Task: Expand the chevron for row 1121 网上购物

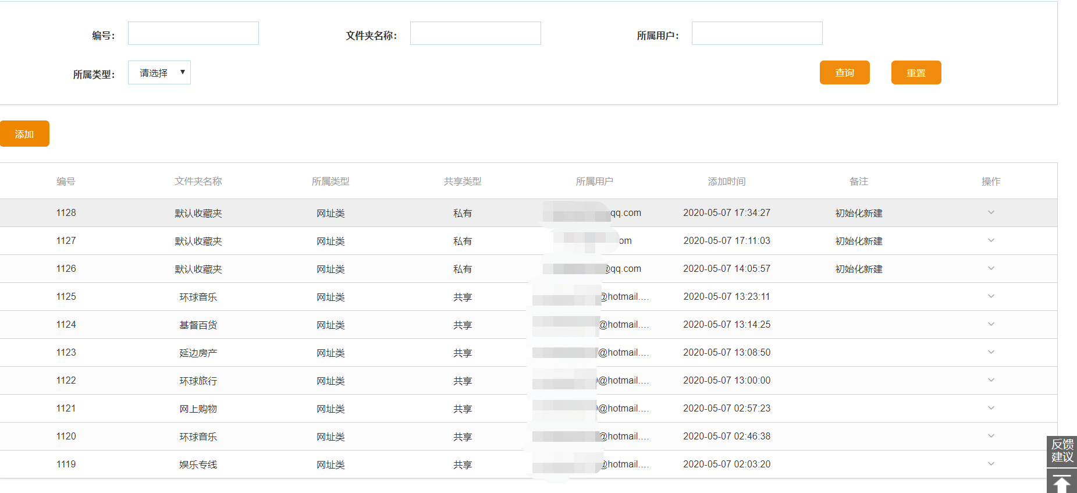Action: click(x=991, y=408)
